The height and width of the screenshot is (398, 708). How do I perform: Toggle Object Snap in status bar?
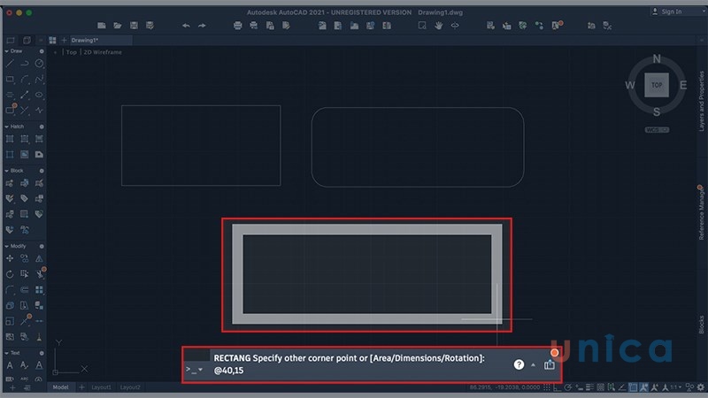click(x=633, y=387)
